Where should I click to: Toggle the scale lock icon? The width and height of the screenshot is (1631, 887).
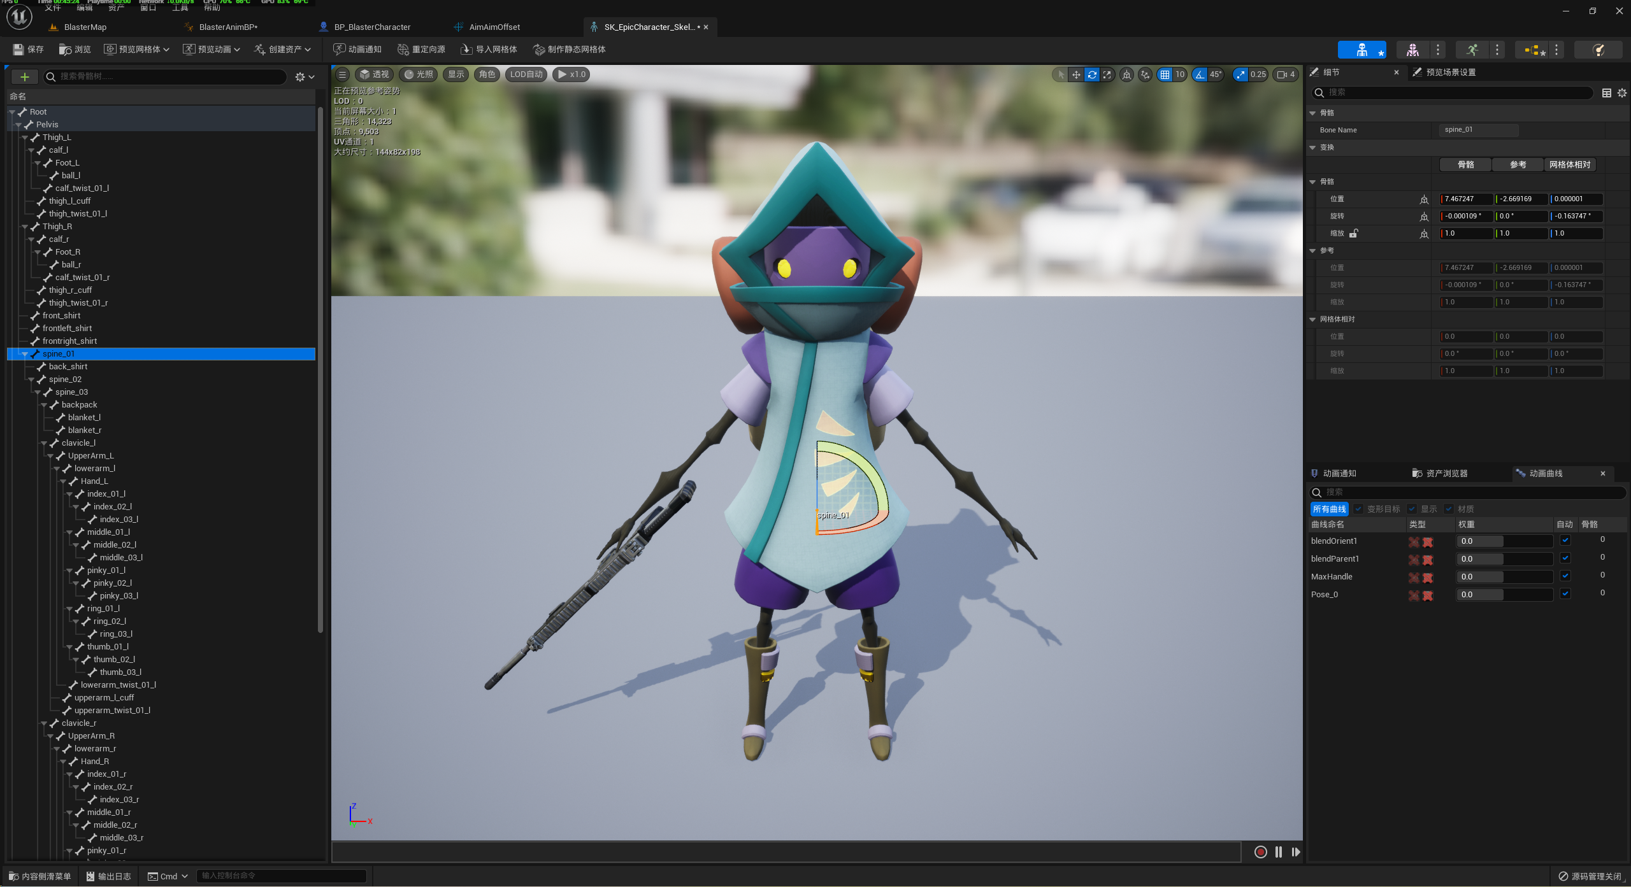pyautogui.click(x=1354, y=233)
